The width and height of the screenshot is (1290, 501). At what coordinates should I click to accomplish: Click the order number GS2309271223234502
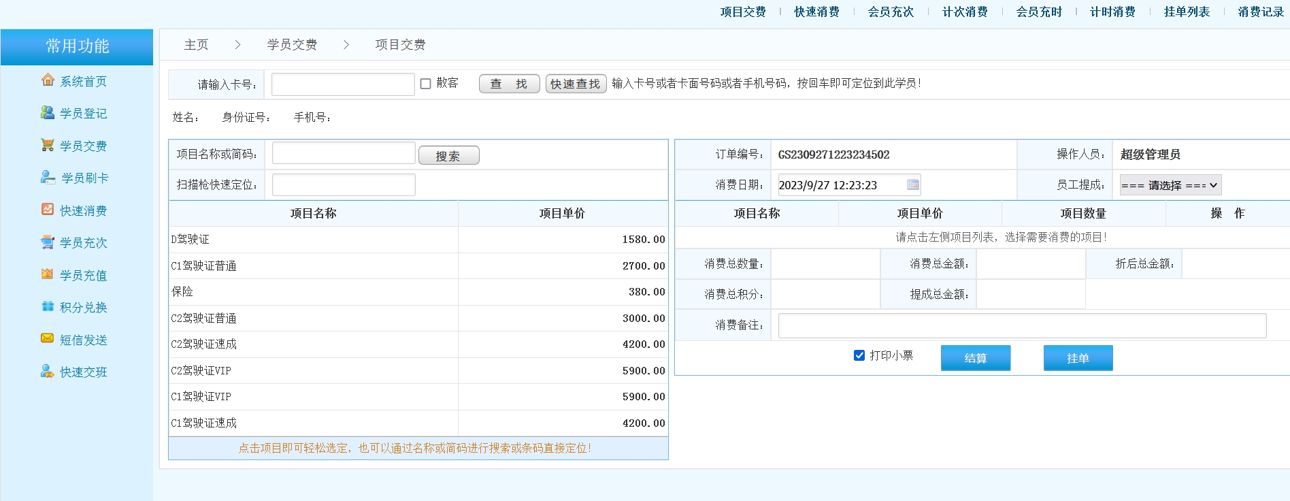[x=833, y=155]
